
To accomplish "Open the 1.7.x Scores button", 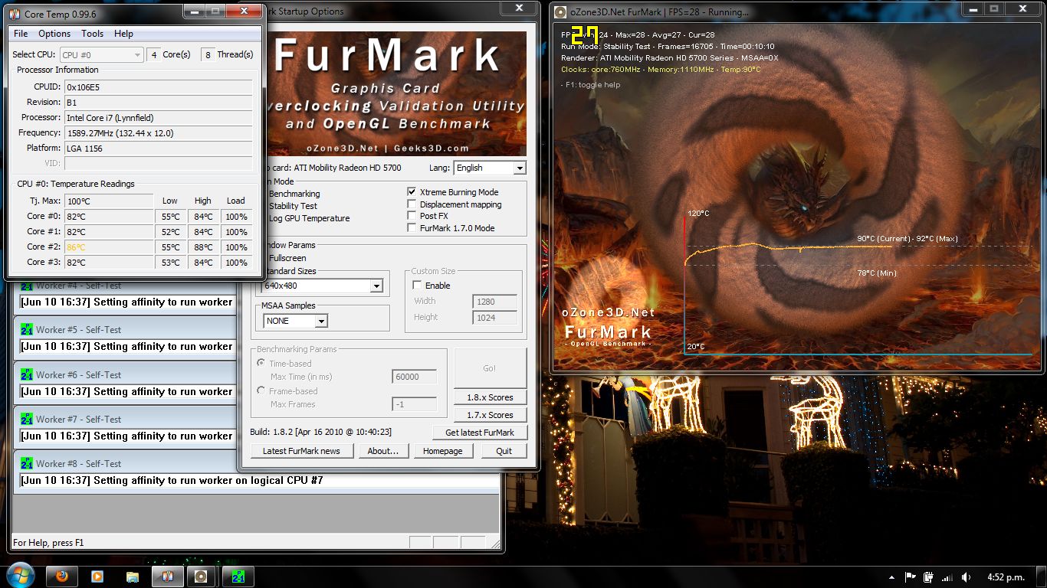I will [490, 415].
